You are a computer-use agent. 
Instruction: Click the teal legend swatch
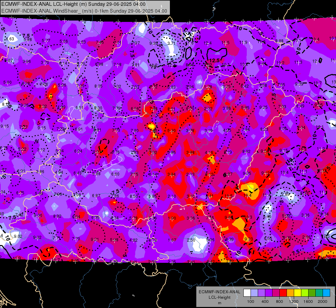pos(319,293)
